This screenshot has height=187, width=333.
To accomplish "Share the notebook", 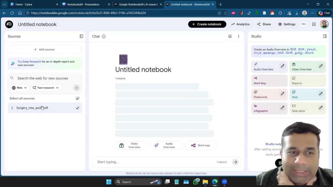I will [x=264, y=24].
